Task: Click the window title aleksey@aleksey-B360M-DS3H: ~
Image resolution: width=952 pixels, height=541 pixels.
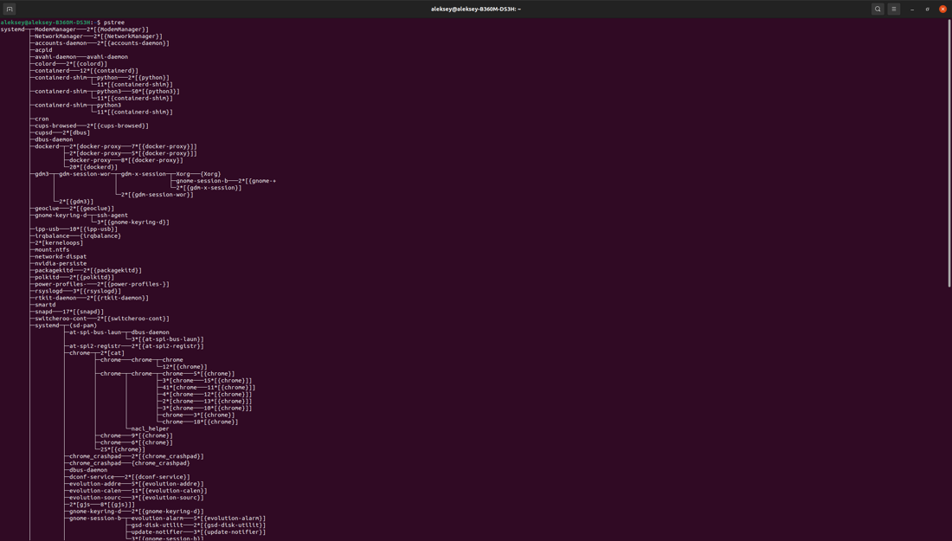Action: (476, 10)
